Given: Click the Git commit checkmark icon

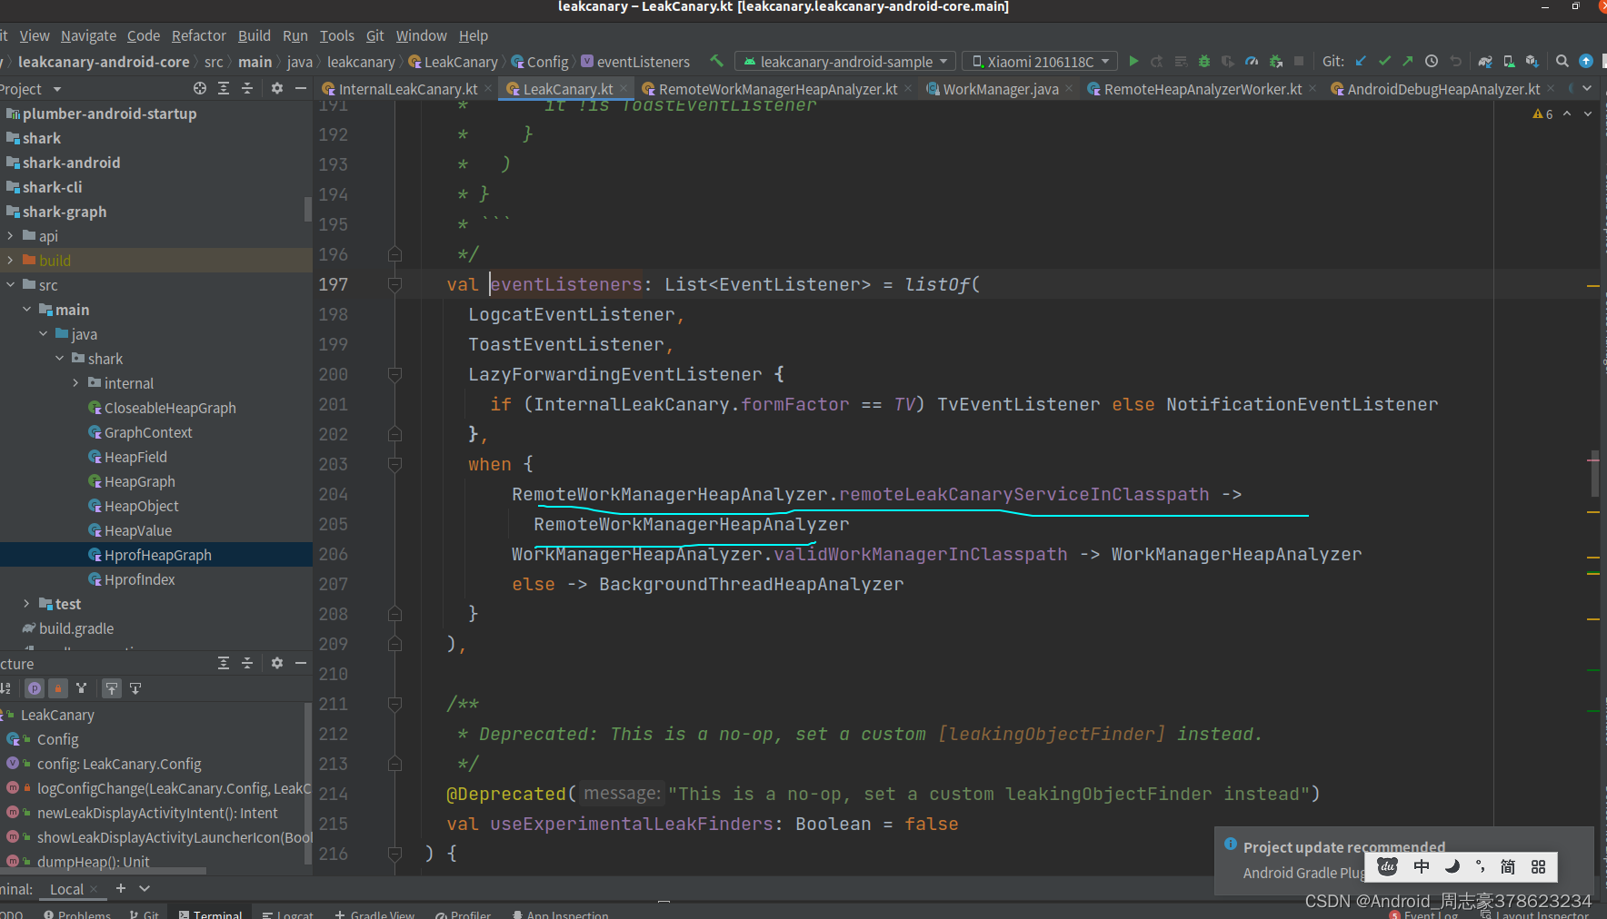Looking at the screenshot, I should tap(1384, 62).
